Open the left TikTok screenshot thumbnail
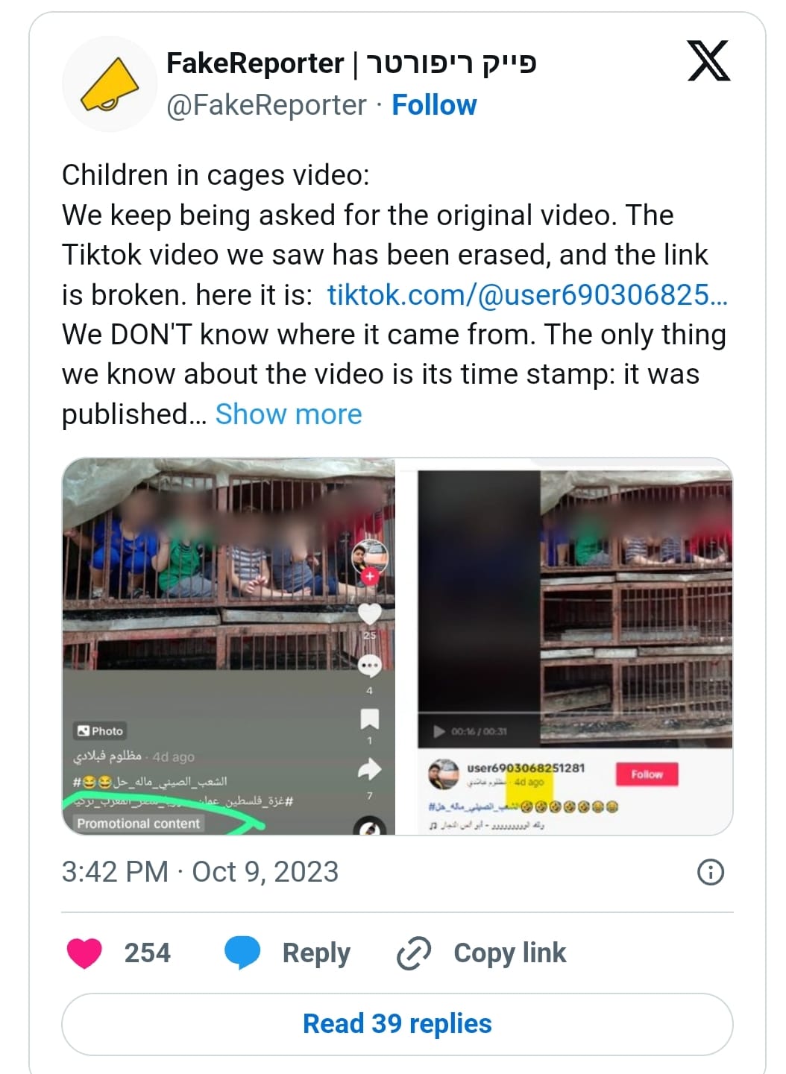 pos(228,646)
